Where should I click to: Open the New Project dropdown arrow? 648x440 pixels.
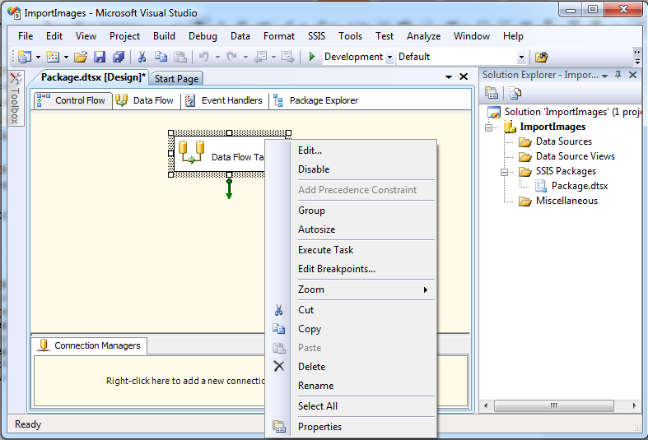coord(38,57)
